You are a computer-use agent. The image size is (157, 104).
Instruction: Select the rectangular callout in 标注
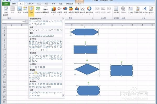[30, 93]
